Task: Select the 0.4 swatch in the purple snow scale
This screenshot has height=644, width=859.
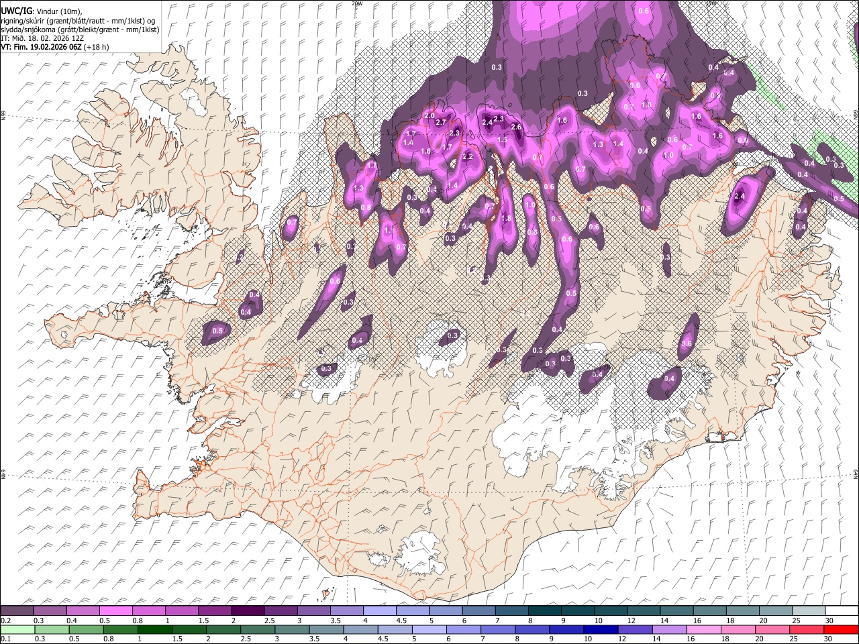Action: (83, 610)
